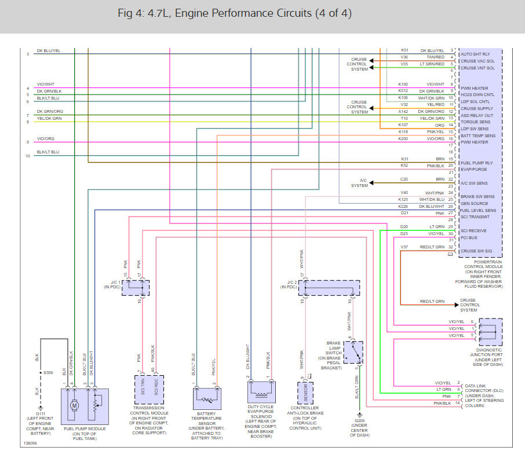Click the diagram number '138096'
Image resolution: width=525 pixels, height=458 pixels.
click(x=30, y=444)
